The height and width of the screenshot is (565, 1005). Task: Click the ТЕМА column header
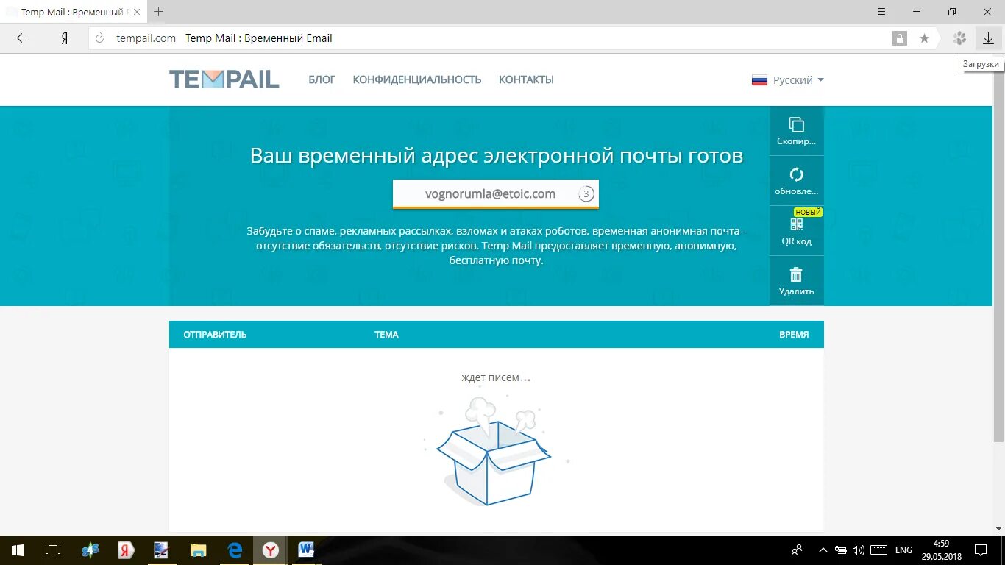386,335
